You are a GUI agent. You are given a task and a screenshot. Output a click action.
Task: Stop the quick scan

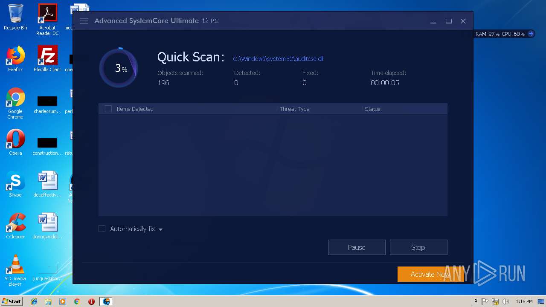pyautogui.click(x=418, y=247)
